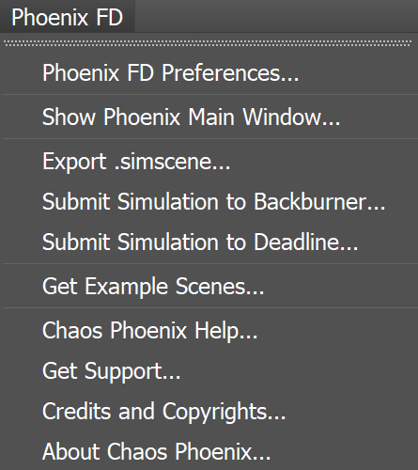Select Get Example Scenes

(x=210, y=286)
